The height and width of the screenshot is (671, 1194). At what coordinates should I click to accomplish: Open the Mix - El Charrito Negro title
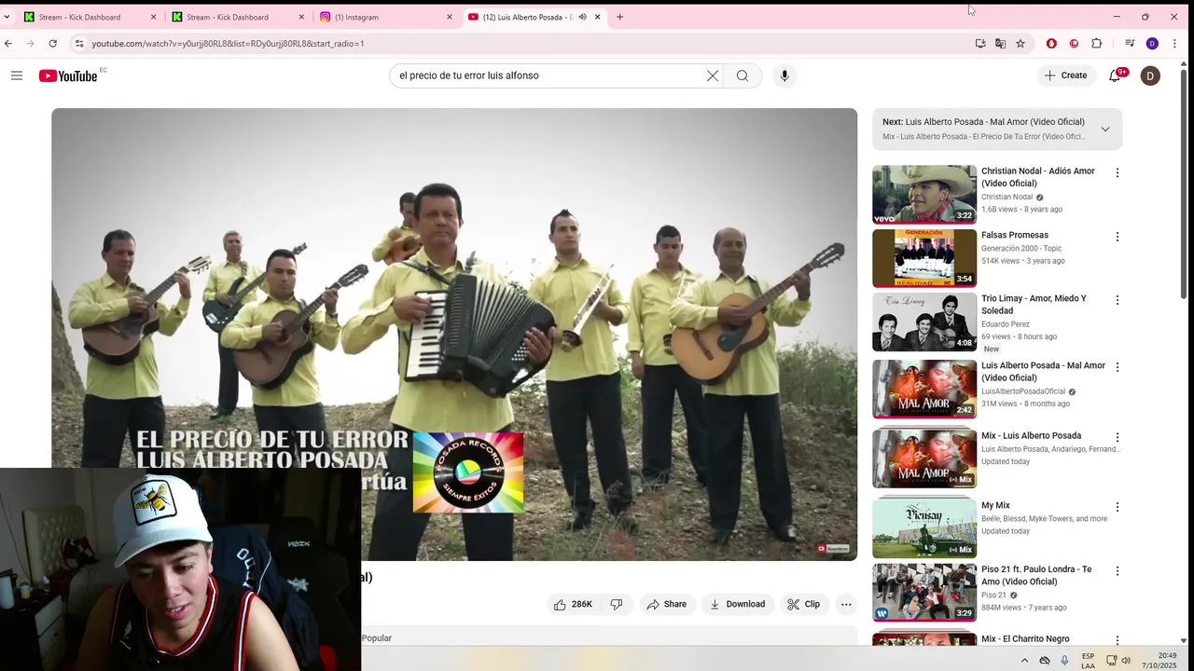[x=1025, y=639]
